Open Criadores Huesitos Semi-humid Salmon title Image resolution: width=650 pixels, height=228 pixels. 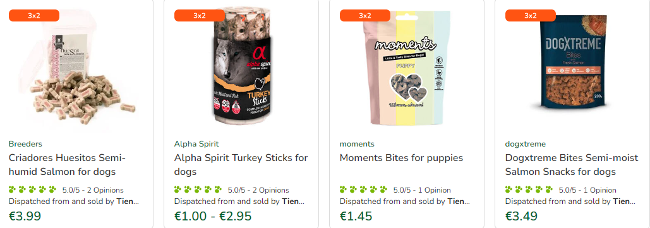coord(67,165)
